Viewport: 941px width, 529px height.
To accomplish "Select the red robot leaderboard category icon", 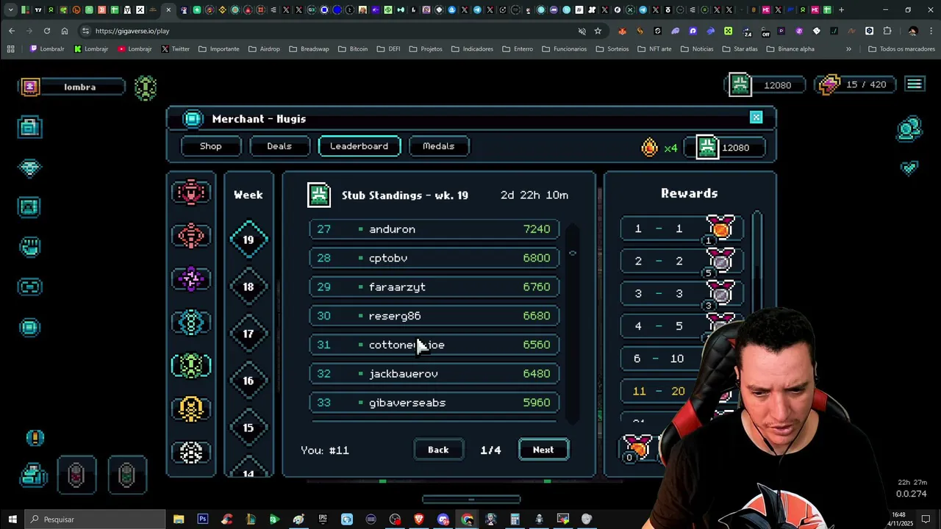I will pyautogui.click(x=191, y=192).
